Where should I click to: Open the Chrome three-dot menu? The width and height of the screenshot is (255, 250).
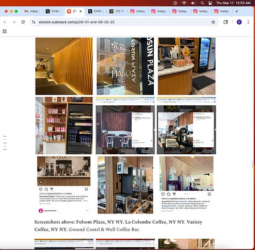point(248,22)
